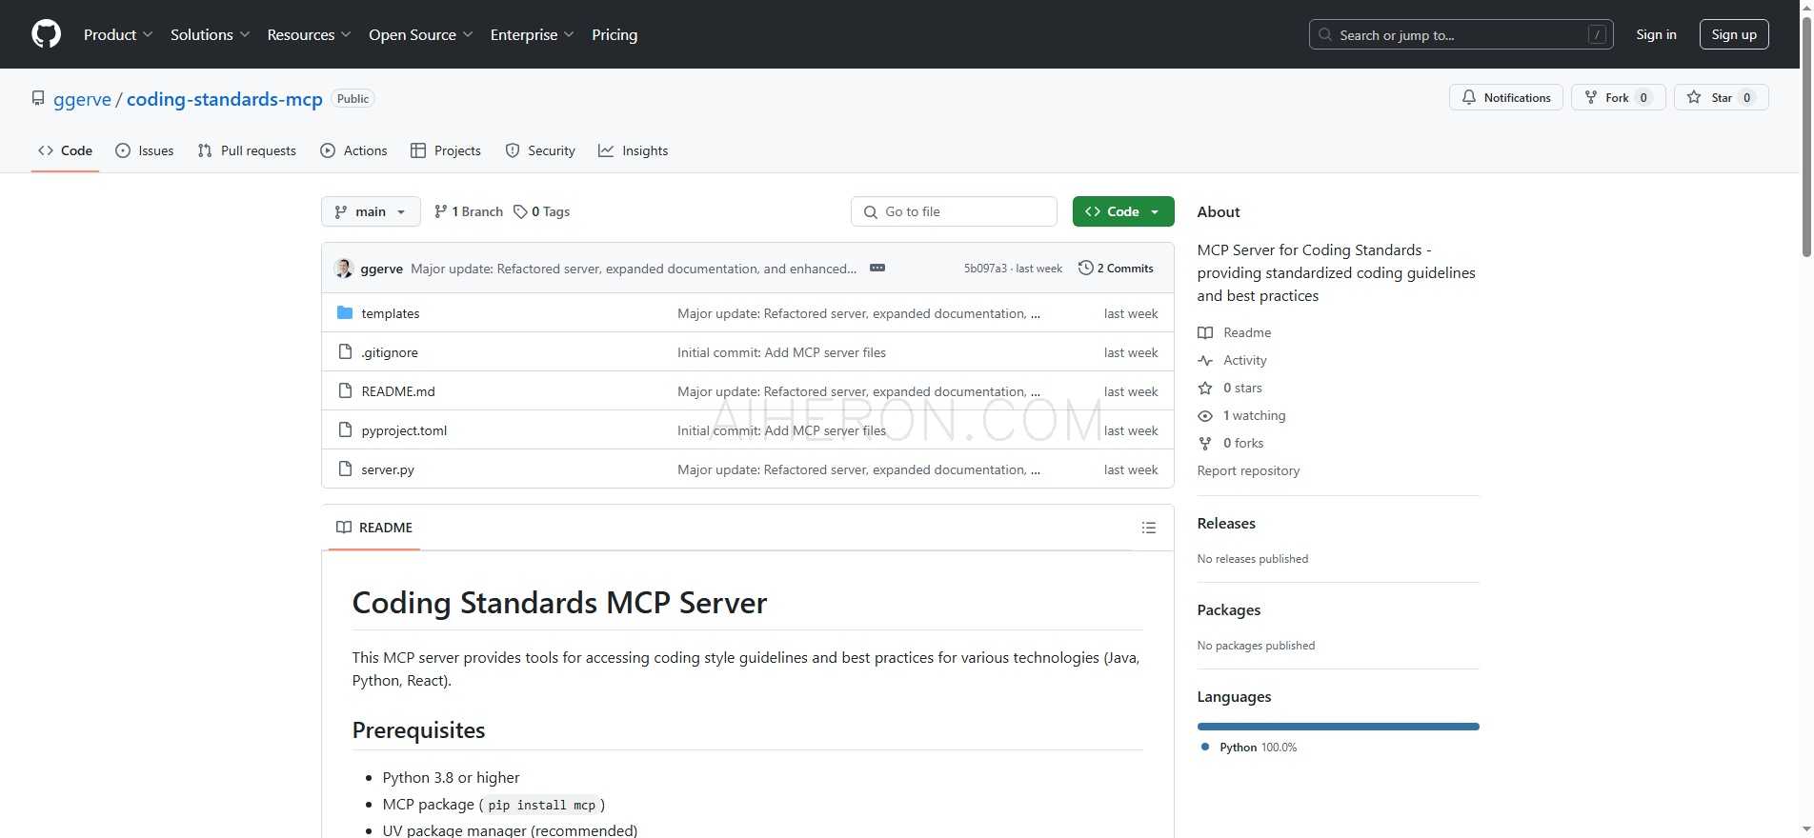Switch to the Pull requests tab
1814x838 pixels.
pos(247,150)
